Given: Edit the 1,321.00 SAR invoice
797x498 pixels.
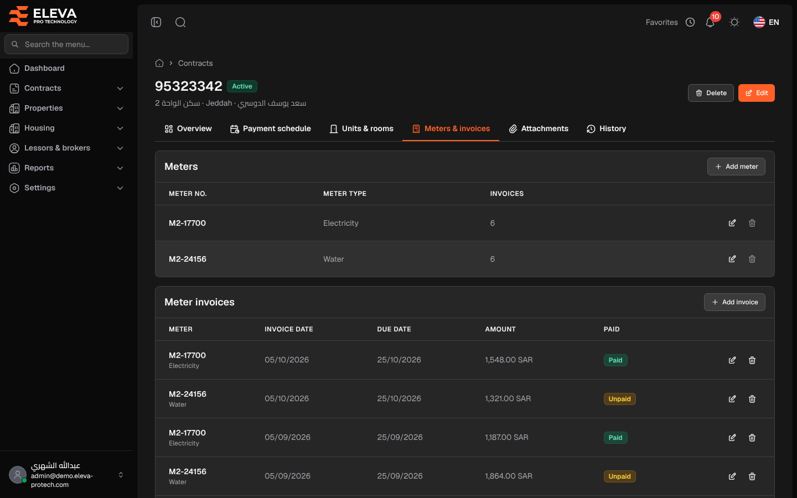Looking at the screenshot, I should 732,399.
